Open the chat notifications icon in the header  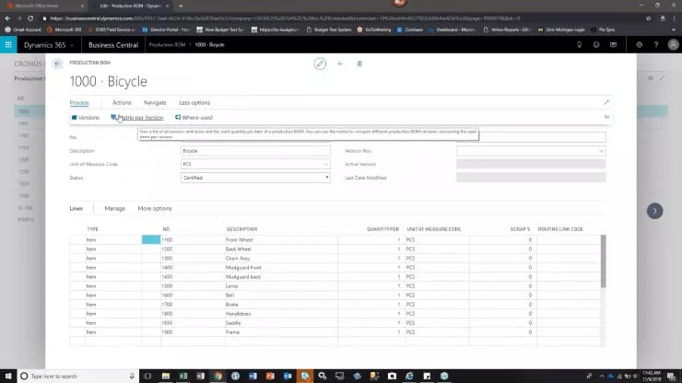(x=613, y=45)
